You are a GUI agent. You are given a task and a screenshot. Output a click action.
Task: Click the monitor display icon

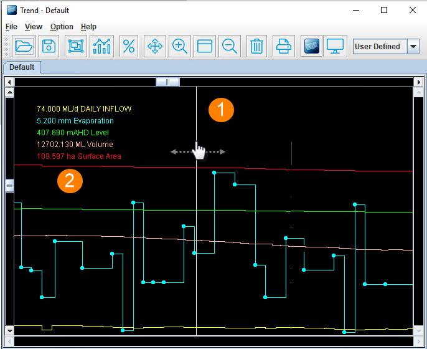tap(335, 46)
